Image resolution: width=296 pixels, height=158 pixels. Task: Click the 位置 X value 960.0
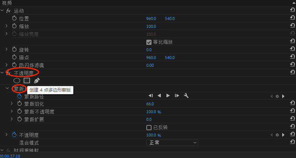pyautogui.click(x=151, y=19)
